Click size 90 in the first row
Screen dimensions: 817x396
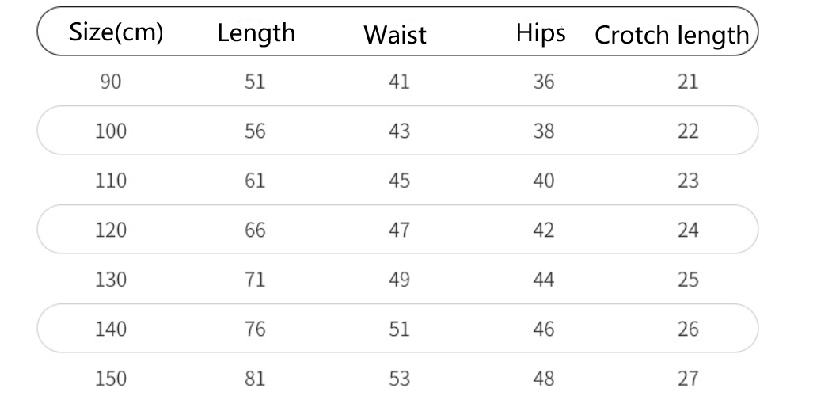pyautogui.click(x=111, y=82)
